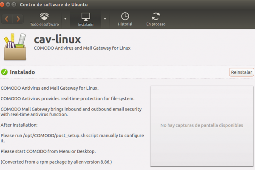Click the line mentioning post_setup.sh script
The height and width of the screenshot is (170, 255).
click(72, 138)
